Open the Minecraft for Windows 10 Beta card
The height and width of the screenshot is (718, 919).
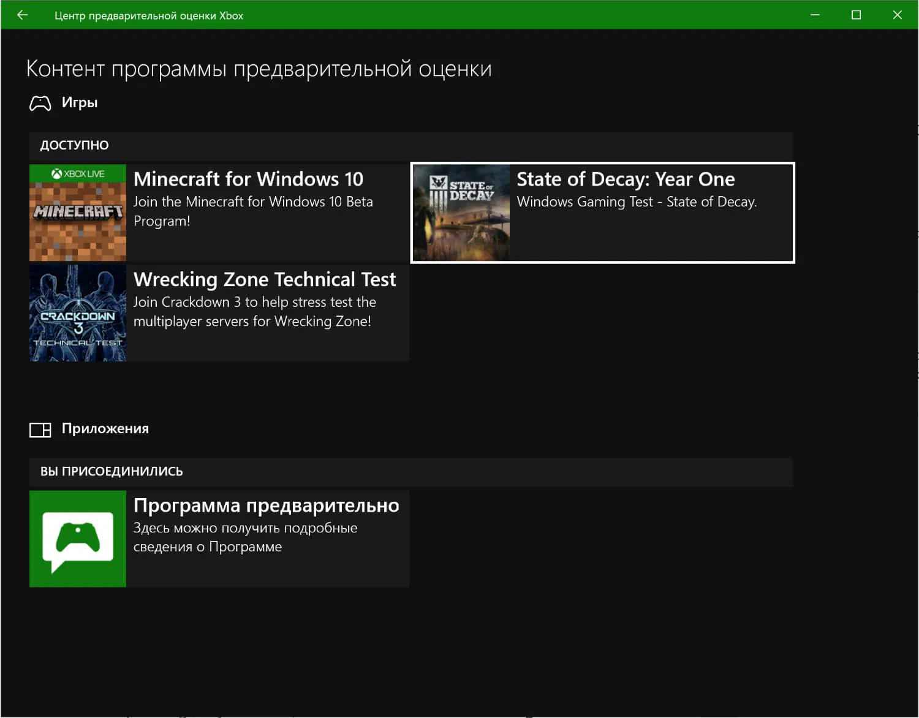[219, 212]
